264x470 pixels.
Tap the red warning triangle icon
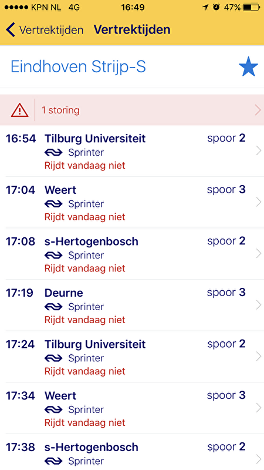tap(20, 110)
